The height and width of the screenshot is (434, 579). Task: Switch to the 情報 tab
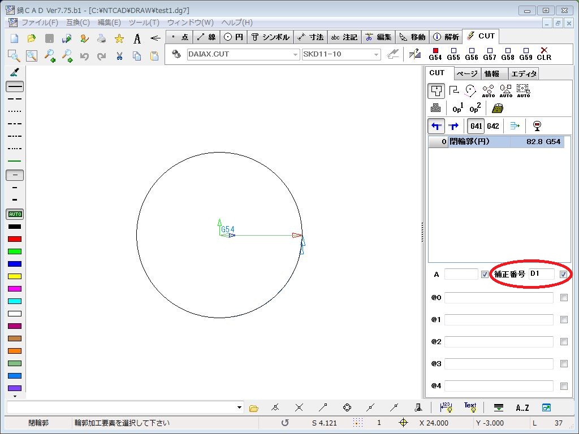tap(495, 74)
